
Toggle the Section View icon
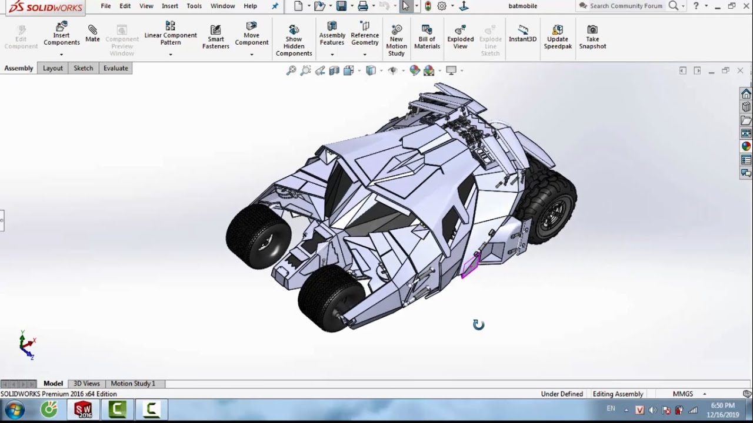pyautogui.click(x=334, y=70)
